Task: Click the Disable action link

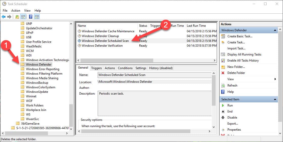Action: pos(232,118)
